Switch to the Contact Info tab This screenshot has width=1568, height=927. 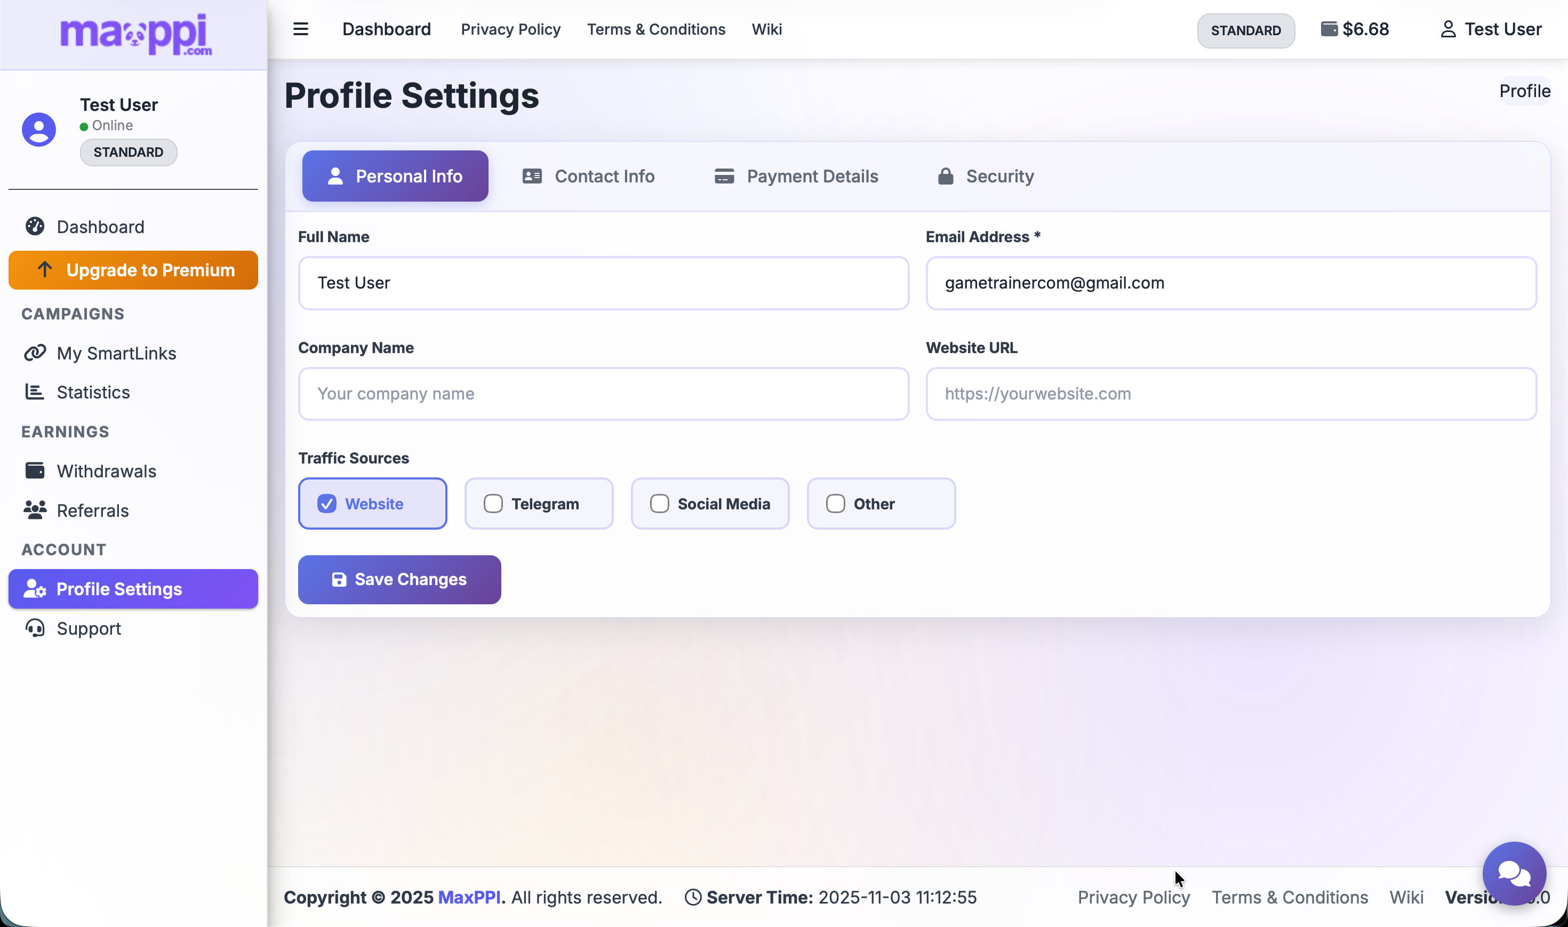588,176
